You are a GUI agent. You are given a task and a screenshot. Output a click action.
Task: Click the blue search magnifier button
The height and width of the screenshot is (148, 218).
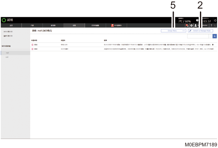[215, 36]
